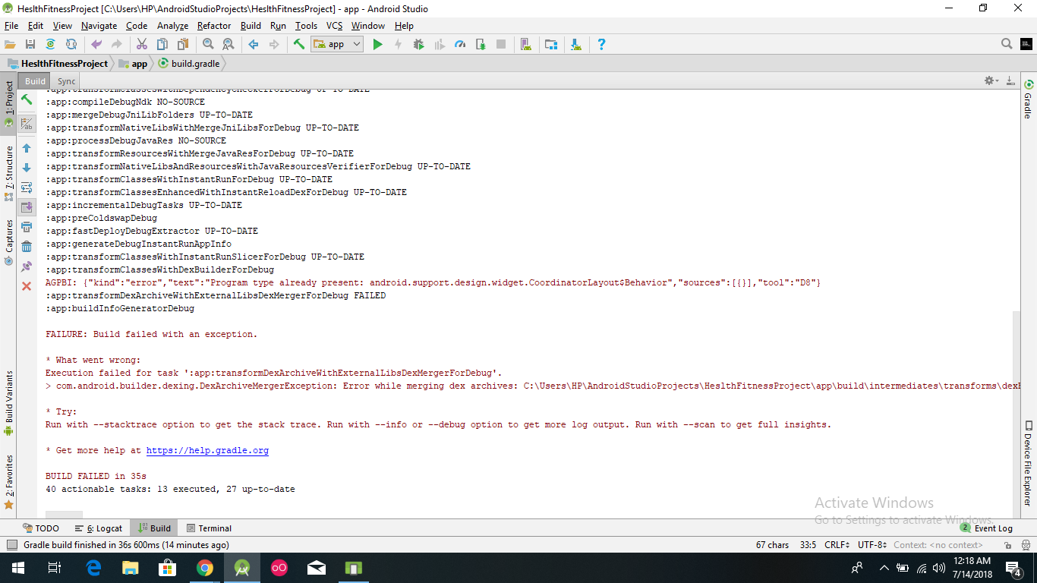
Task: Expand the build.gradle breadcrumb menu
Action: [x=195, y=64]
